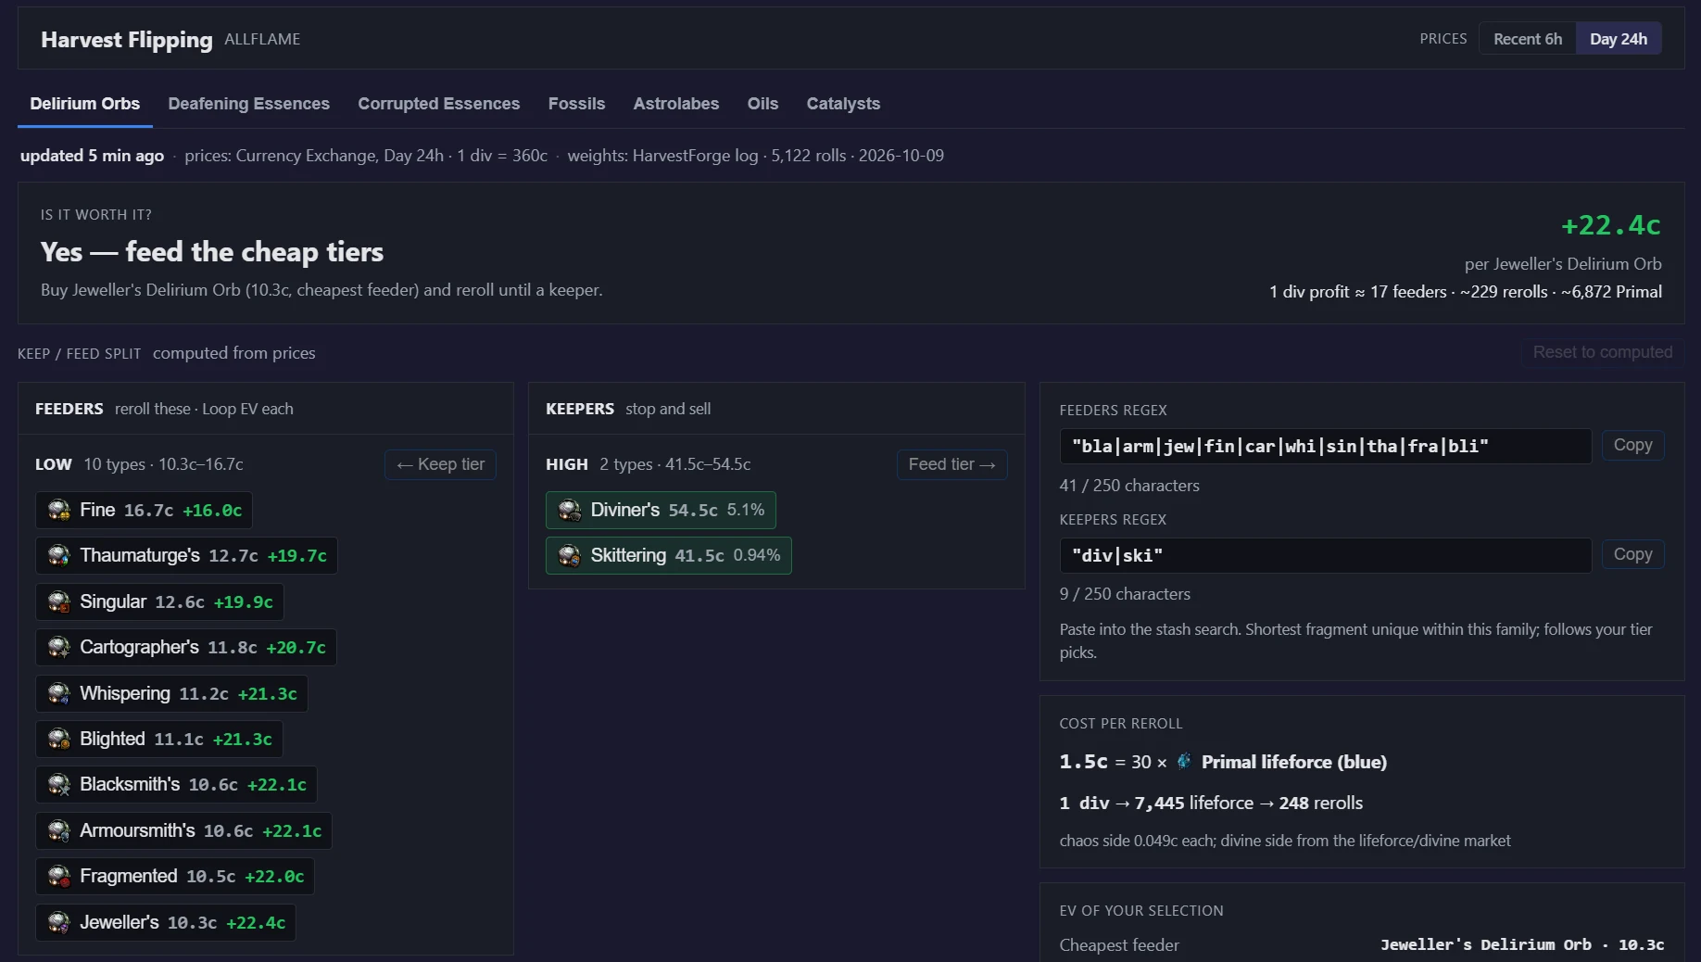Copy the feeders regex
Screen dimensions: 1701x962
[1632, 446]
